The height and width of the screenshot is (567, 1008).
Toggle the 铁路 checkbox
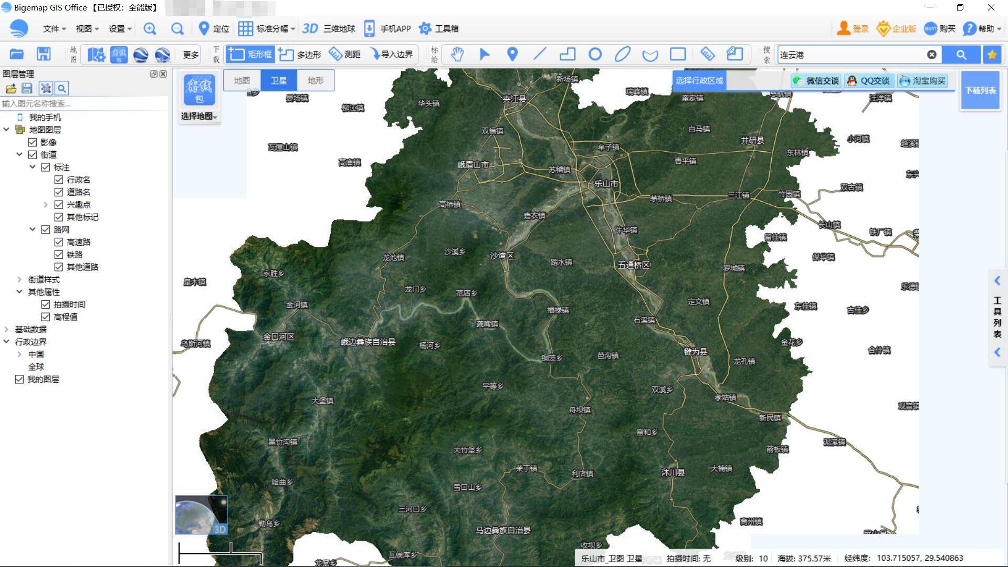59,255
